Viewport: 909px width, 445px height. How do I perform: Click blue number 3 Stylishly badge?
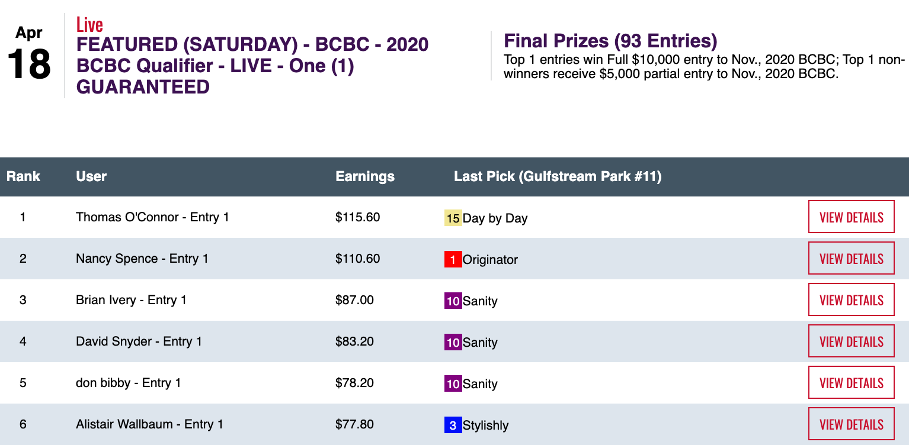point(453,425)
